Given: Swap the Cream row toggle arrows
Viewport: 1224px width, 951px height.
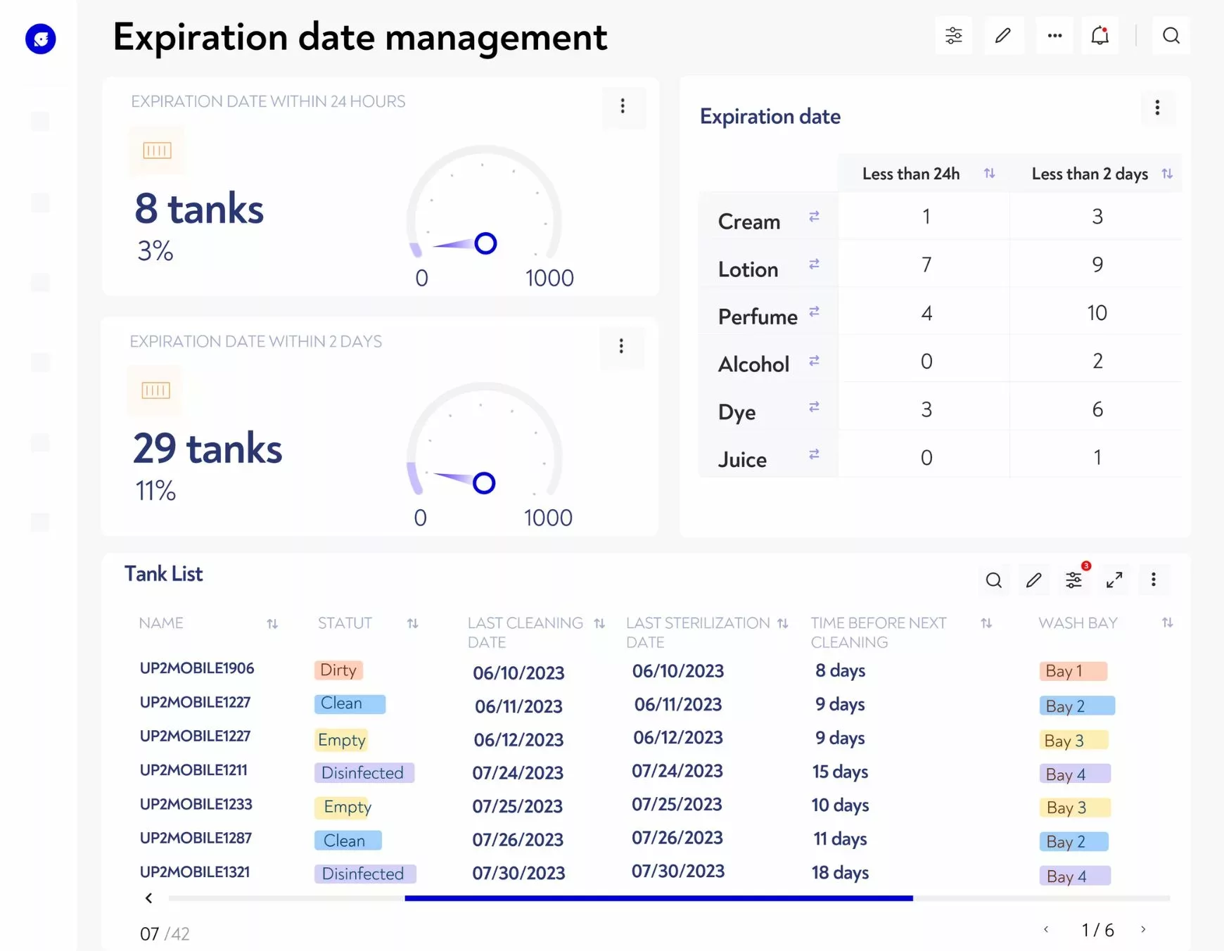Looking at the screenshot, I should click(x=814, y=217).
